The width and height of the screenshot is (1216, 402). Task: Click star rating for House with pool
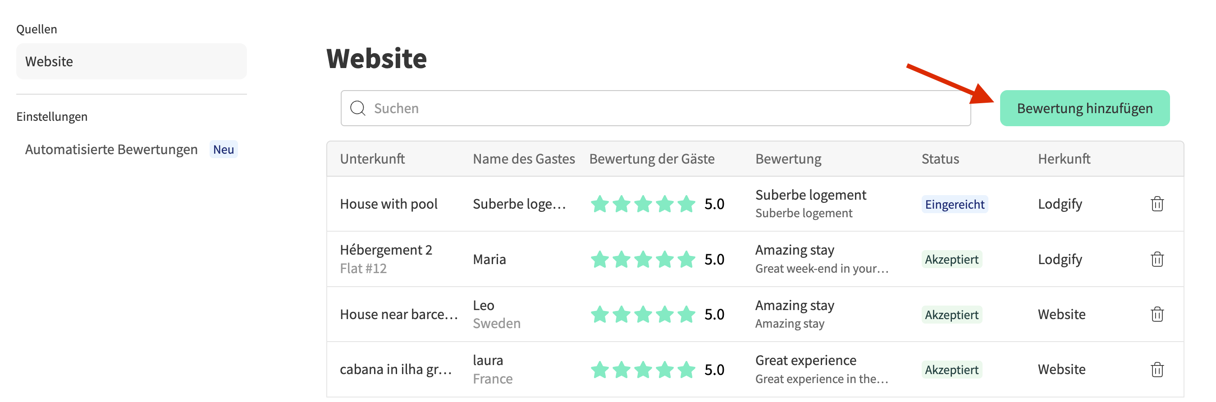[x=643, y=204]
